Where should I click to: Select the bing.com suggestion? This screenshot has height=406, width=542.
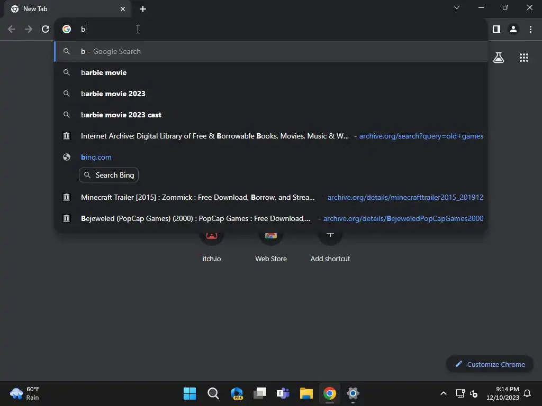pyautogui.click(x=271, y=157)
